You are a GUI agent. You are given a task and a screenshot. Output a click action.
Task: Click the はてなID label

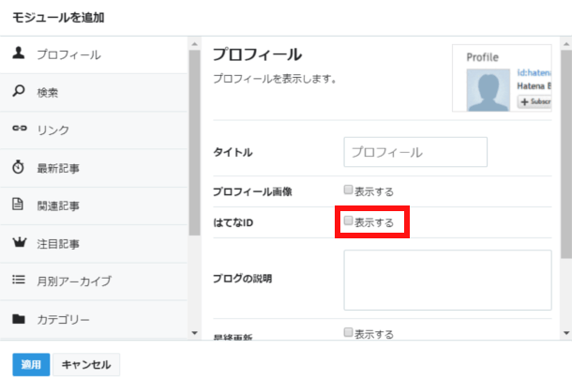pyautogui.click(x=233, y=222)
